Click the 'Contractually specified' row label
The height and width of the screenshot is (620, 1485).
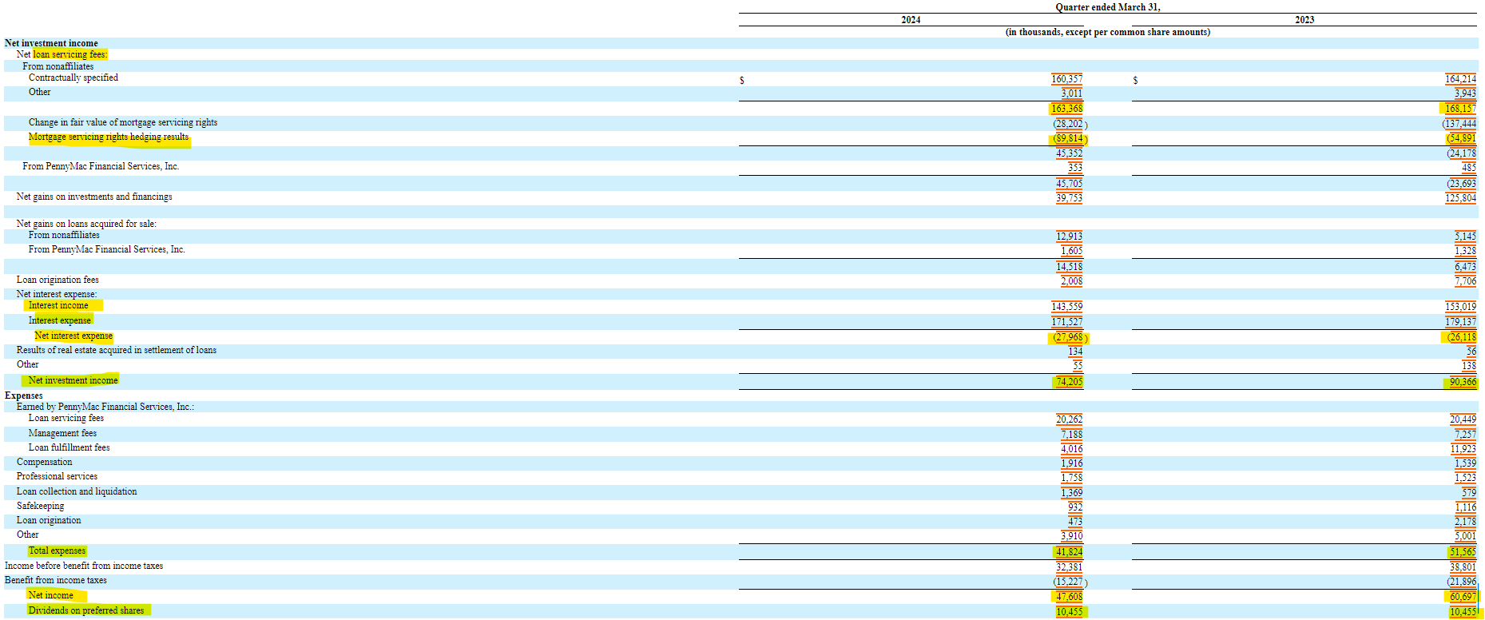tap(73, 77)
